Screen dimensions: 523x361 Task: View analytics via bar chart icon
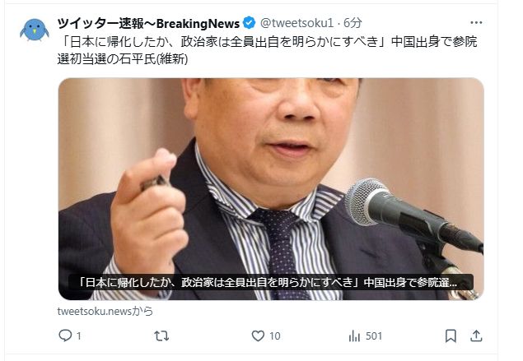click(x=354, y=336)
